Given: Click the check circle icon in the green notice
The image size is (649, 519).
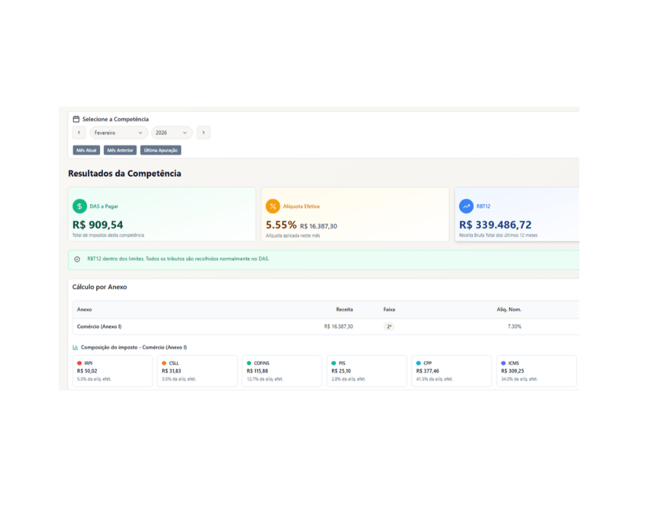Looking at the screenshot, I should (77, 259).
